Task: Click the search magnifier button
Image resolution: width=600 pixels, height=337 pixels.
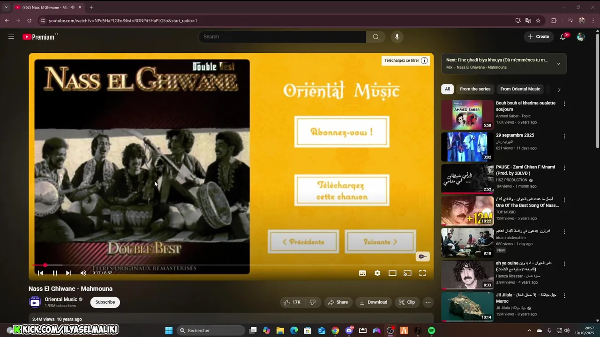Action: [376, 37]
